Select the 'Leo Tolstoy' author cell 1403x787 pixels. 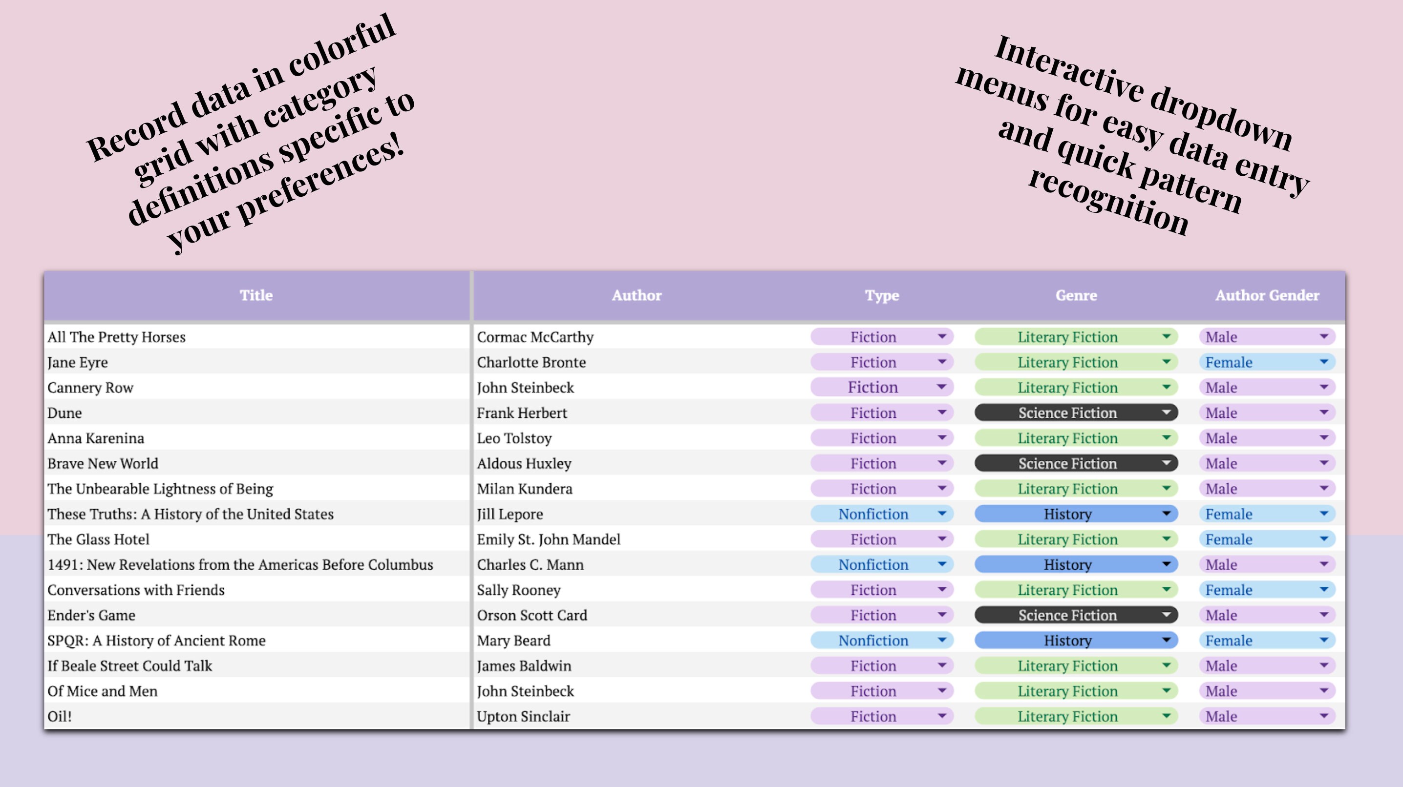(x=636, y=437)
